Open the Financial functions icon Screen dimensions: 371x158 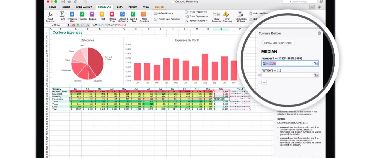(82, 14)
